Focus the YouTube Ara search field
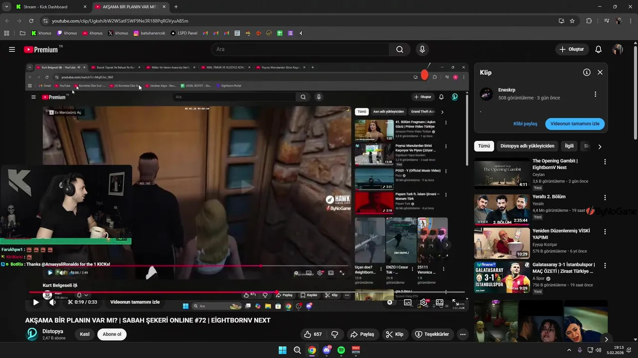 coord(301,49)
